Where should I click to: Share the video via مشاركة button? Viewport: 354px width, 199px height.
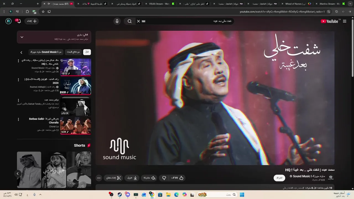click(149, 178)
